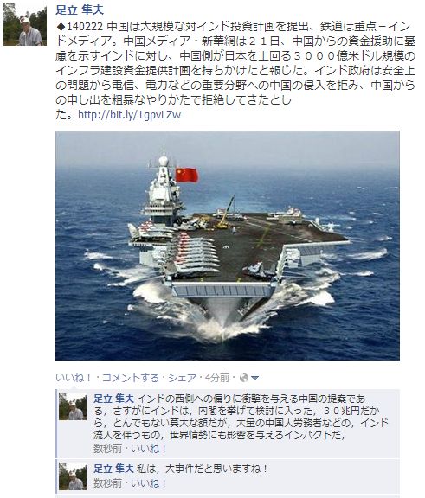Screen dimensions: 425x498
Task: Open the bit.ly/1gpvLZw link
Action: click(129, 115)
